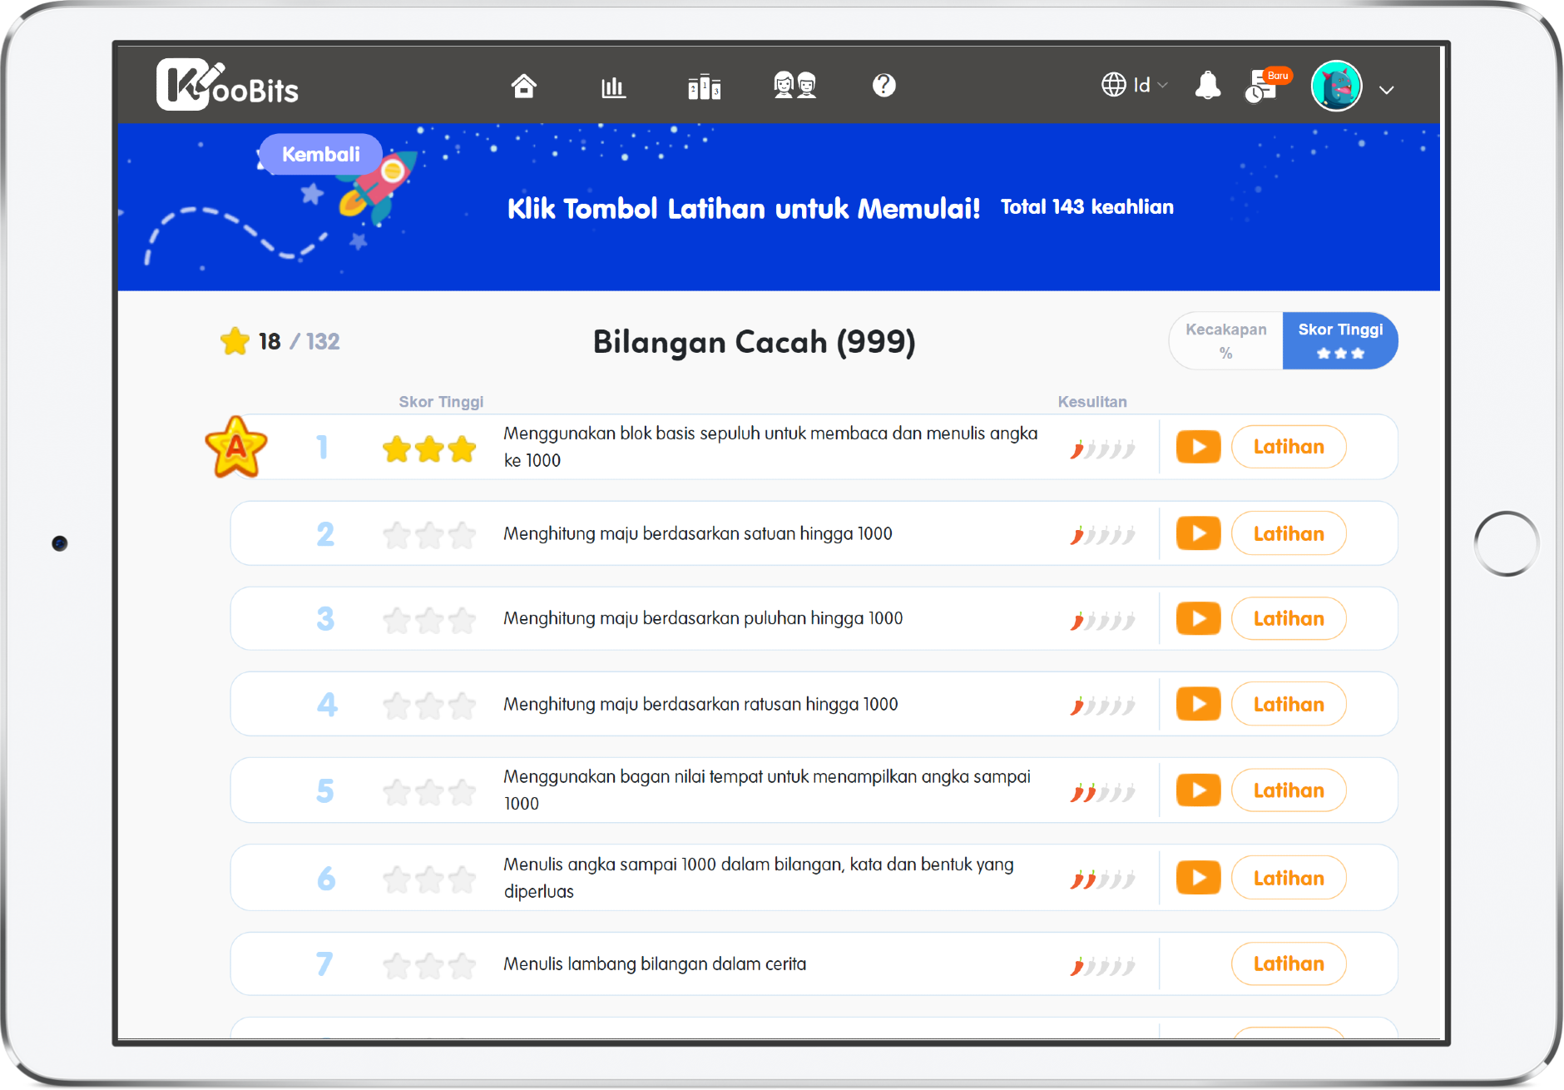Play video for Menghitung maju berdasarkan puluhan
This screenshot has width=1564, height=1090.
[1198, 618]
